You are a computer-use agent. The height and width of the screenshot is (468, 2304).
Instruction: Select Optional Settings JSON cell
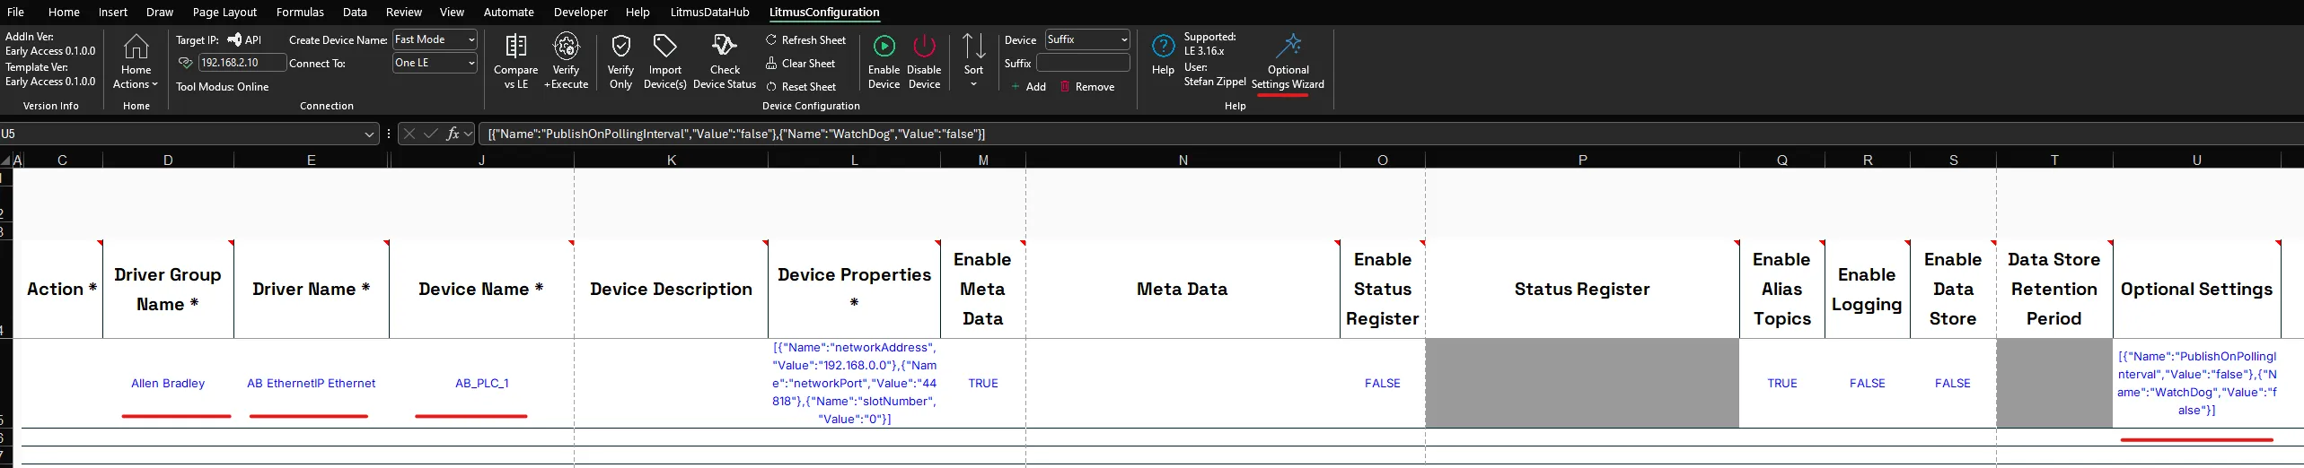(2196, 383)
